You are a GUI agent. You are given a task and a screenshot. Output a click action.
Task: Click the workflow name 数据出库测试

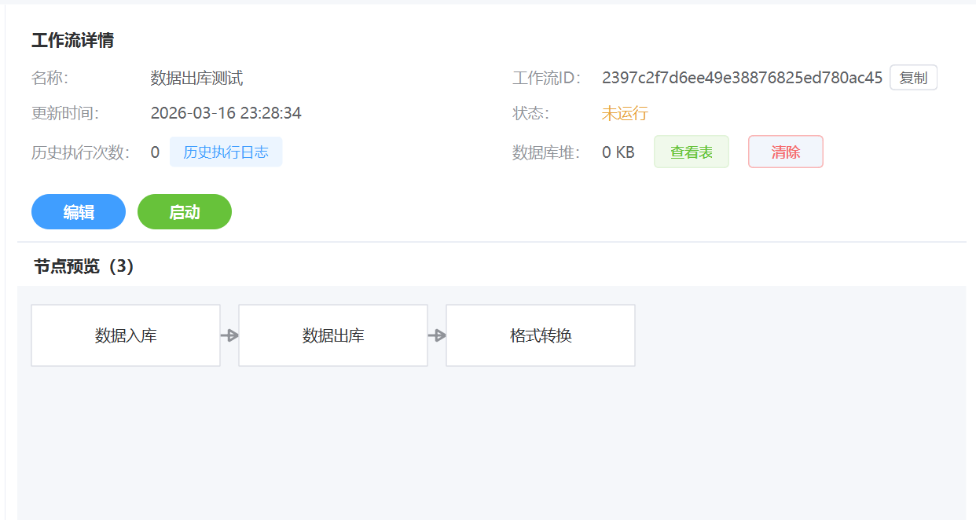(196, 78)
